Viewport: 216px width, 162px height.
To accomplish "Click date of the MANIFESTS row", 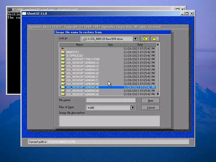I will pos(139,52).
